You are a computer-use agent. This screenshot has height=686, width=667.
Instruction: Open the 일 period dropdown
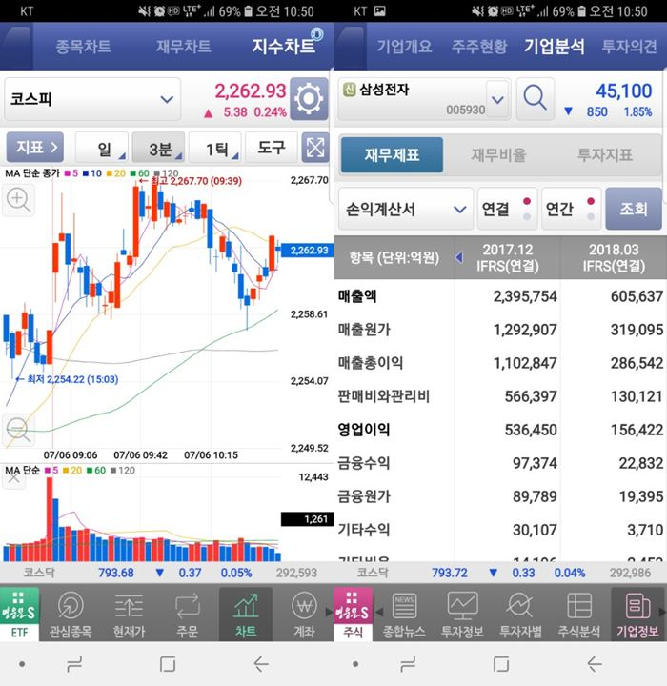click(102, 148)
